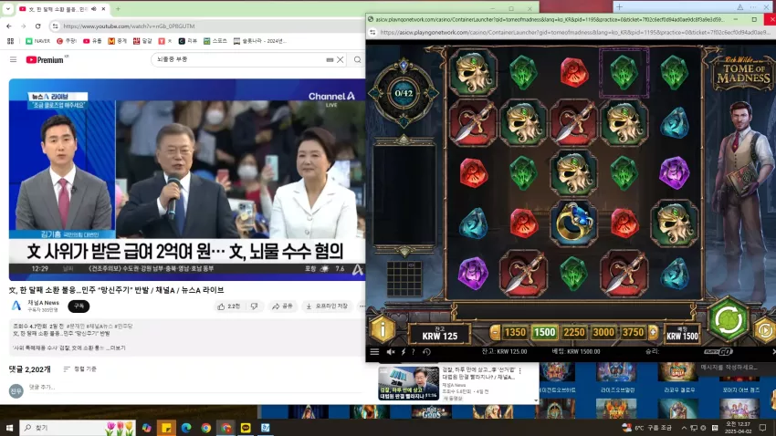The width and height of the screenshot is (776, 436).
Task: Submit search with the magnifier button
Action: click(x=357, y=60)
